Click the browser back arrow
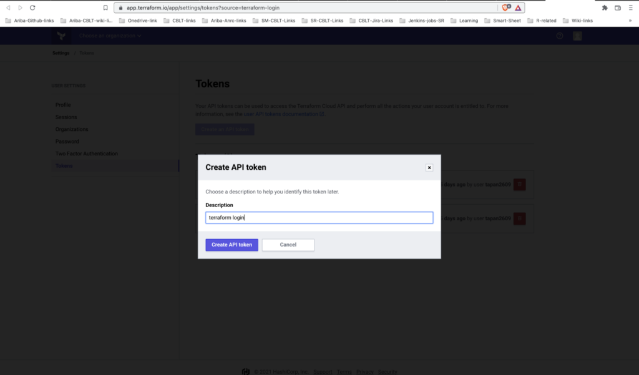639x375 pixels. coord(8,7)
